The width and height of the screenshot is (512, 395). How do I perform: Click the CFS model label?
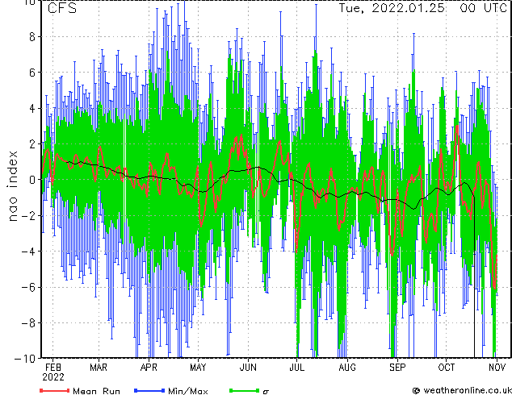click(62, 8)
